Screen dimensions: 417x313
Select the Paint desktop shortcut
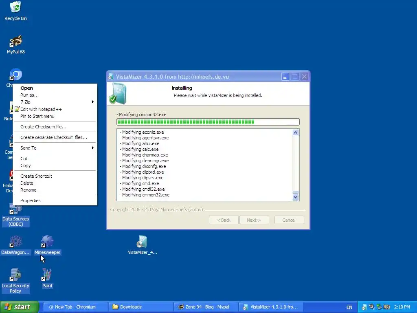point(47,278)
